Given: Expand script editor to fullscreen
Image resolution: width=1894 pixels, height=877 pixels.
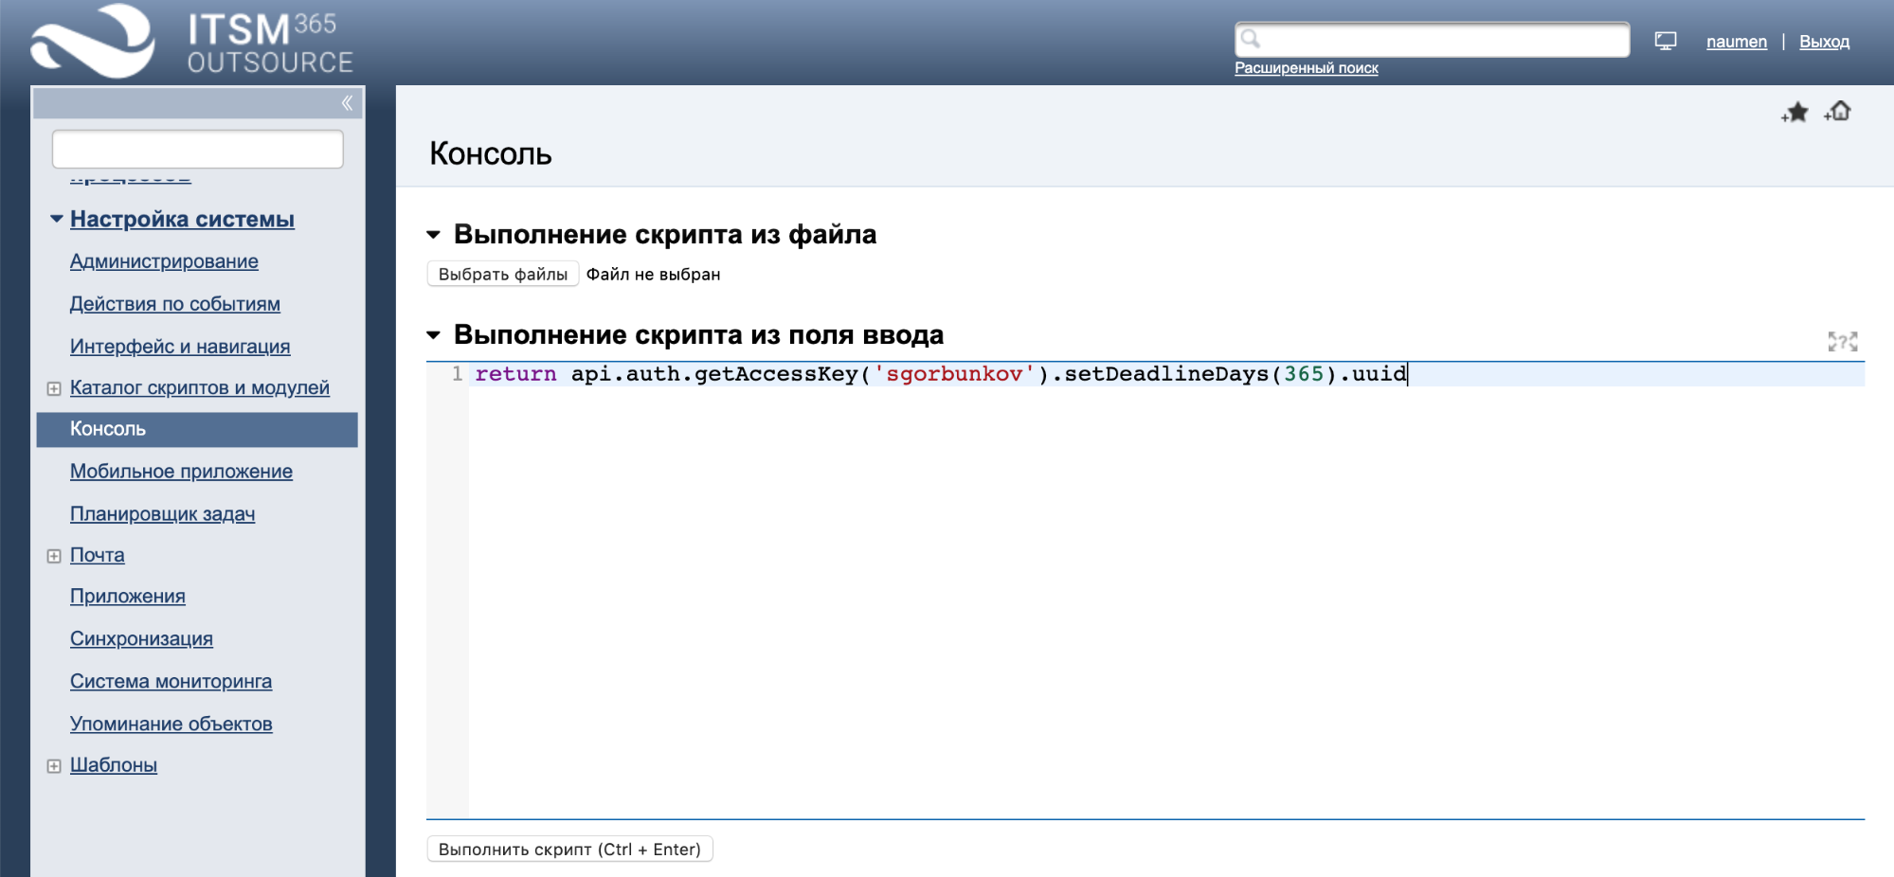Looking at the screenshot, I should click(1843, 341).
